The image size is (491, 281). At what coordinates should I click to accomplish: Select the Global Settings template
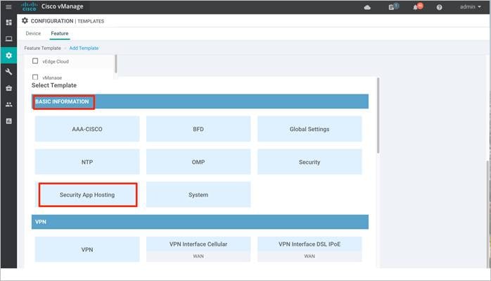310,129
